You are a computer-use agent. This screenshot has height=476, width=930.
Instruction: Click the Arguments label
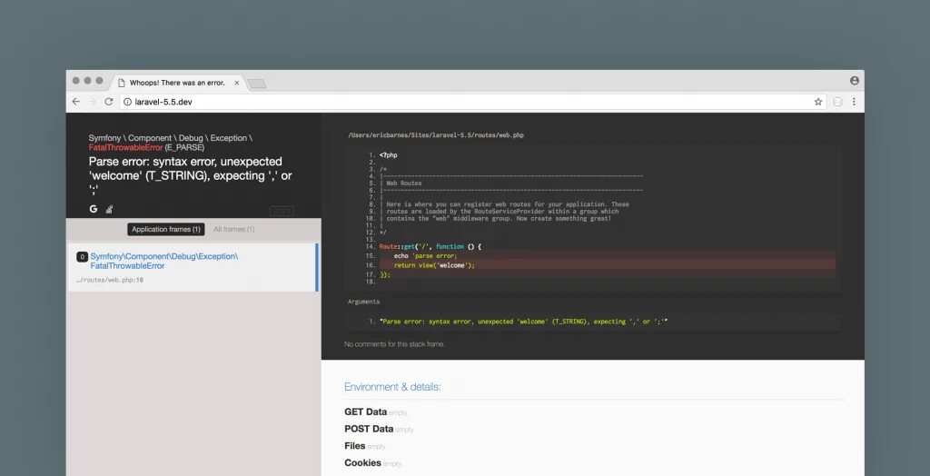363,302
